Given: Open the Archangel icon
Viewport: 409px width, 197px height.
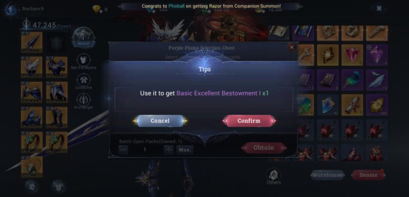Looking at the screenshot, I should pyautogui.click(x=84, y=101).
